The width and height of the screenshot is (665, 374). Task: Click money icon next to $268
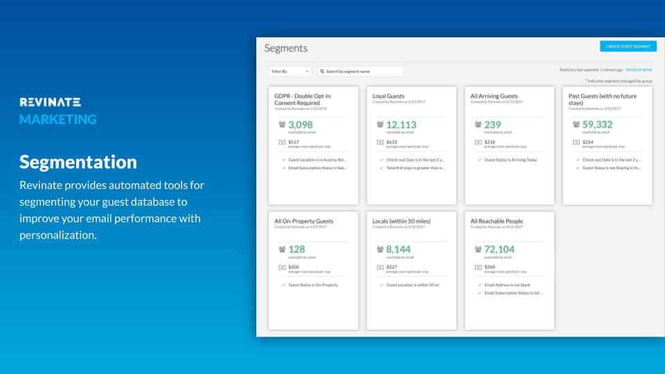tap(478, 267)
